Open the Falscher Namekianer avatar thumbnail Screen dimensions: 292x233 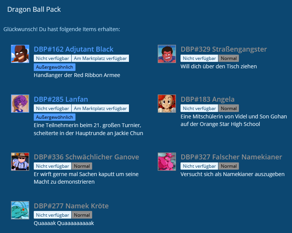point(167,162)
